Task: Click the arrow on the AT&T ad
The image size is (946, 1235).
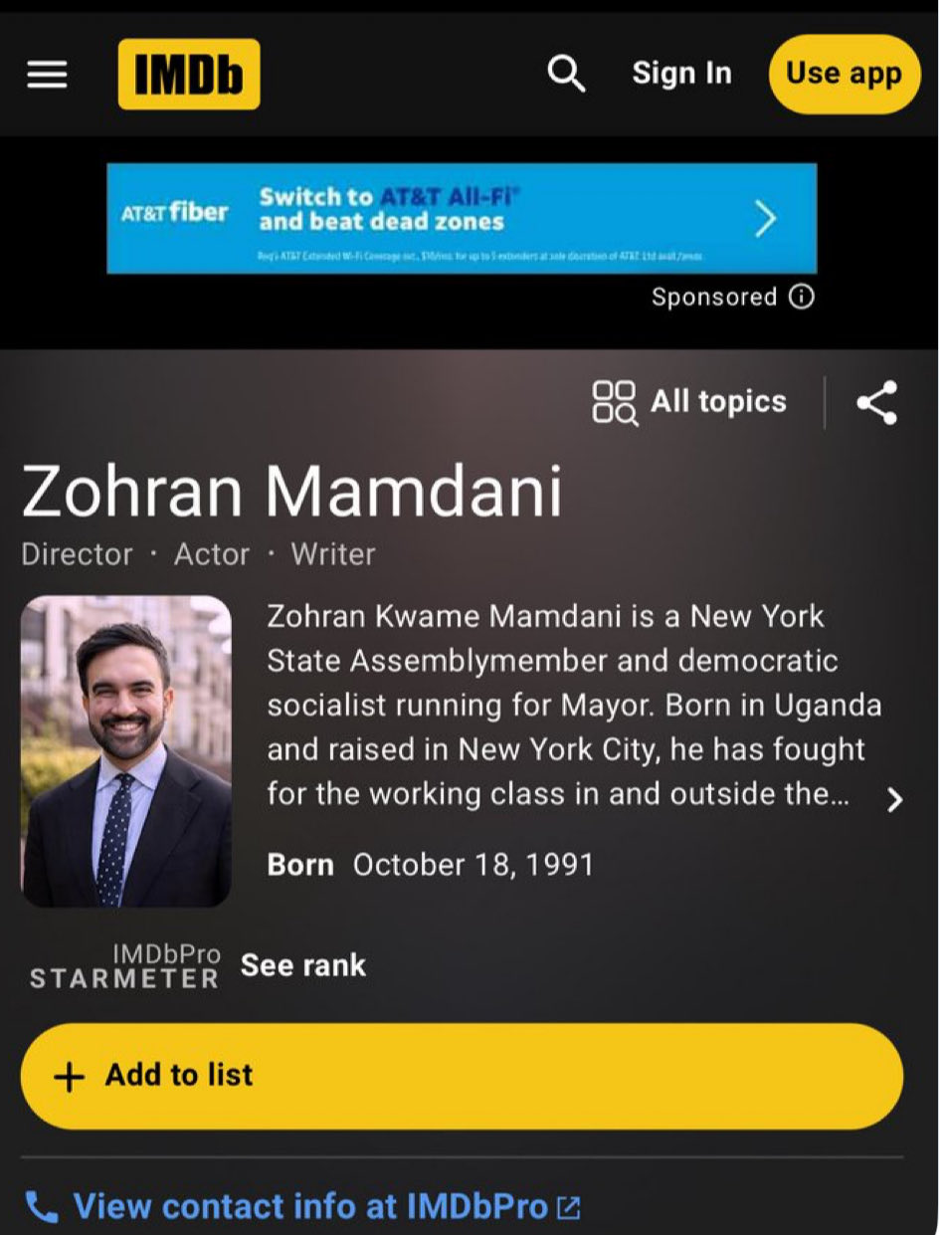Action: [764, 218]
